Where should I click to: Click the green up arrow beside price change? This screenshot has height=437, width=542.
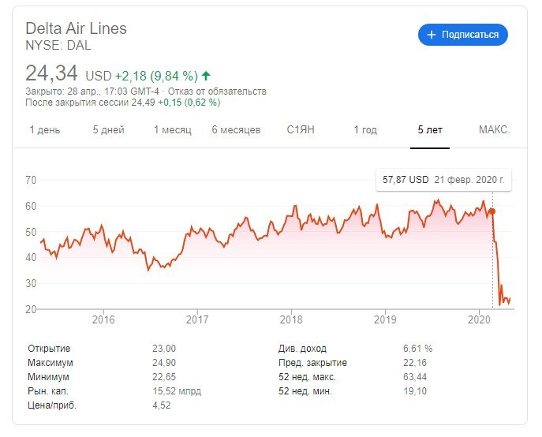(x=206, y=77)
